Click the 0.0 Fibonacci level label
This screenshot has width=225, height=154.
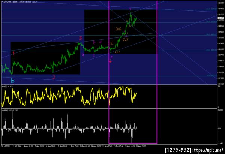212,75
